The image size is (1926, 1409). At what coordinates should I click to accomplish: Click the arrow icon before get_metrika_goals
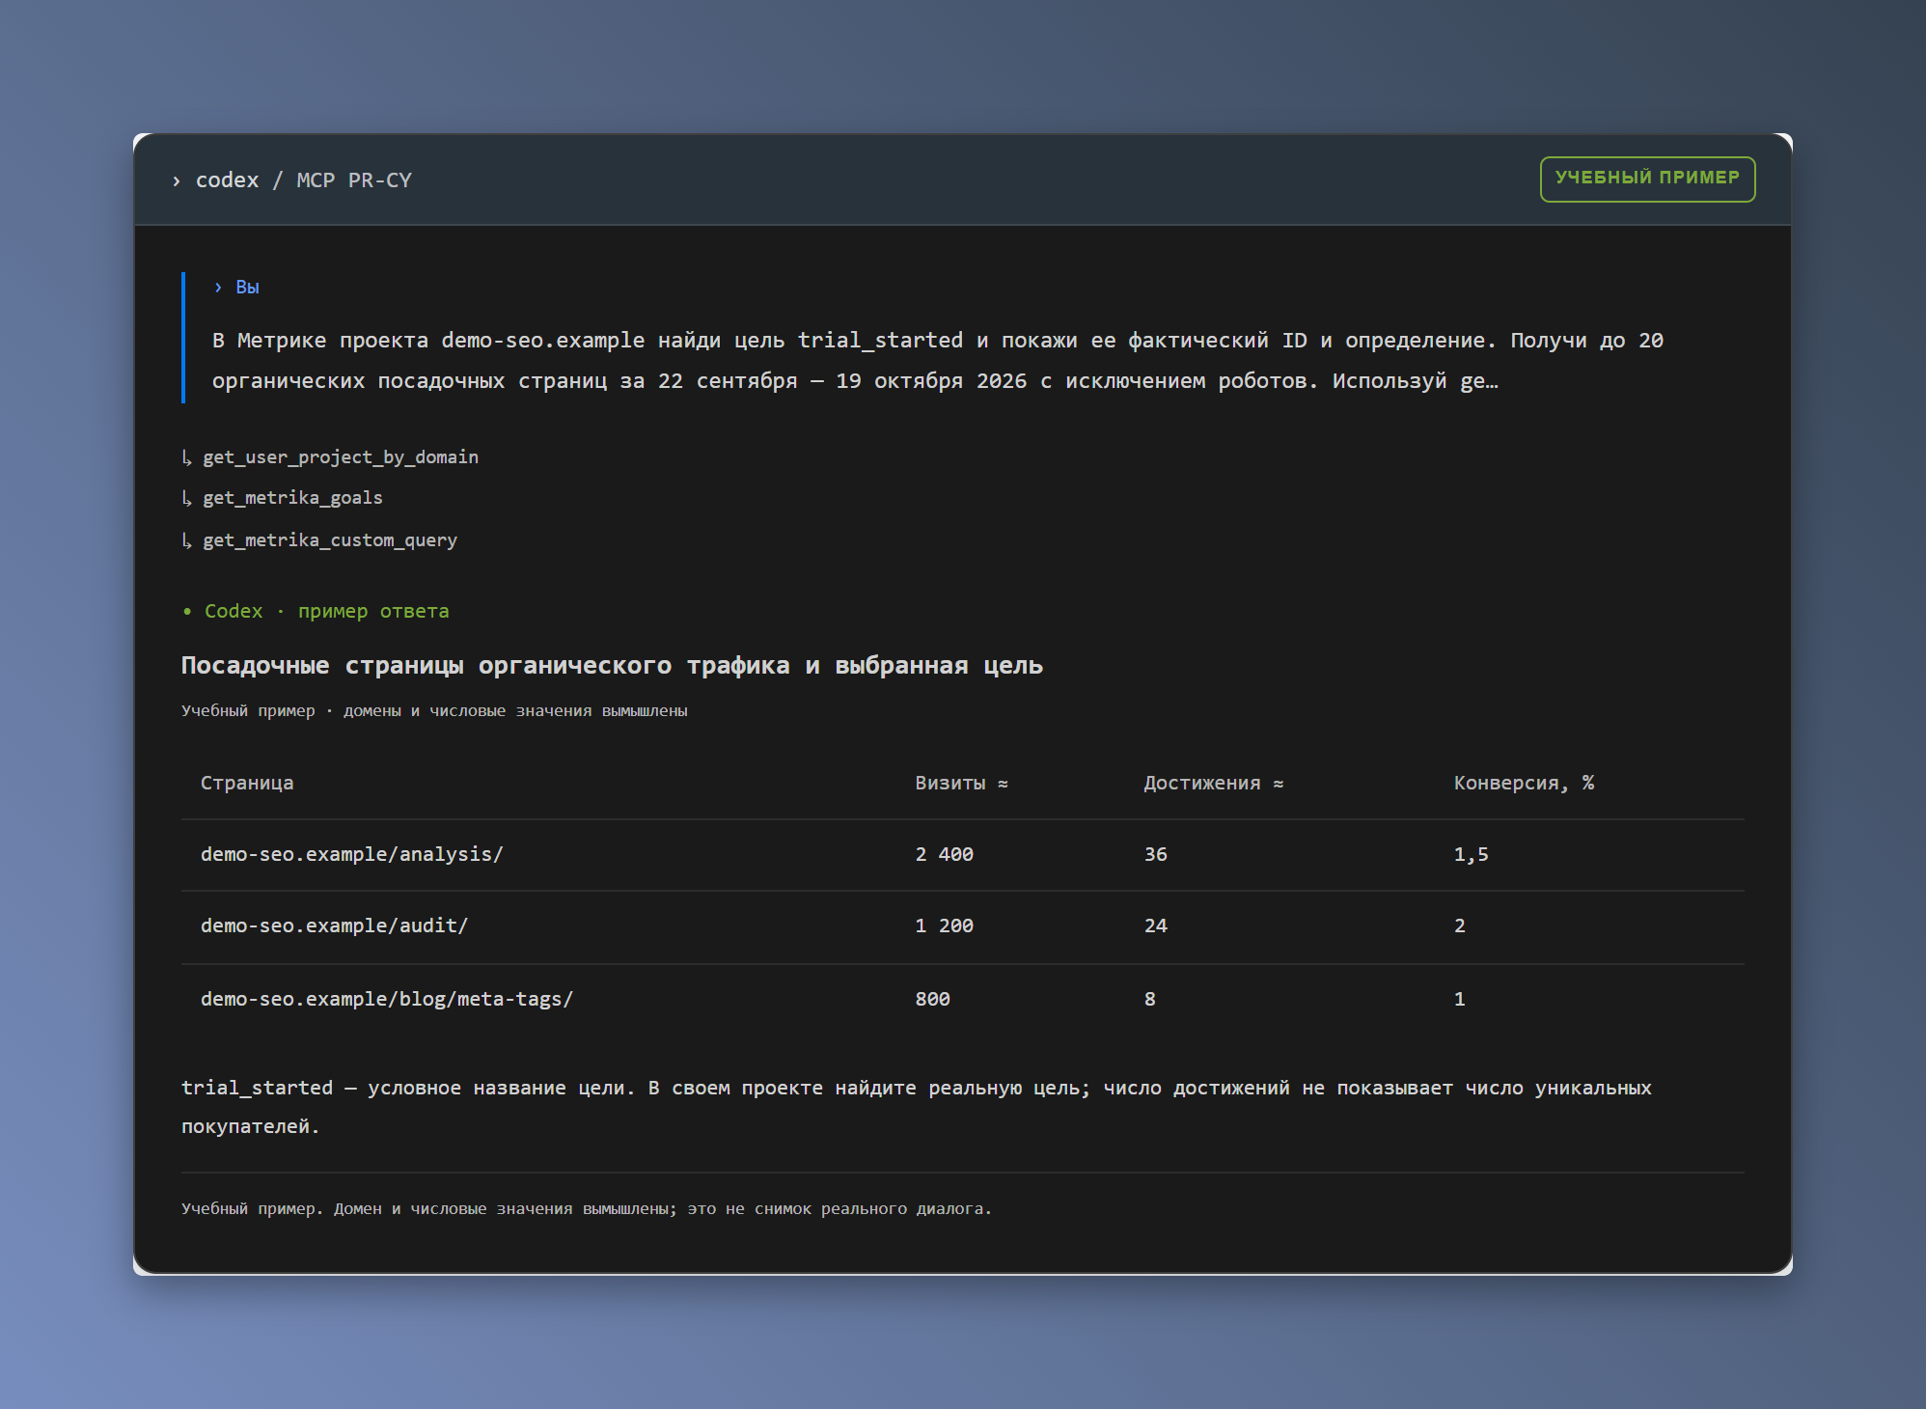187,498
